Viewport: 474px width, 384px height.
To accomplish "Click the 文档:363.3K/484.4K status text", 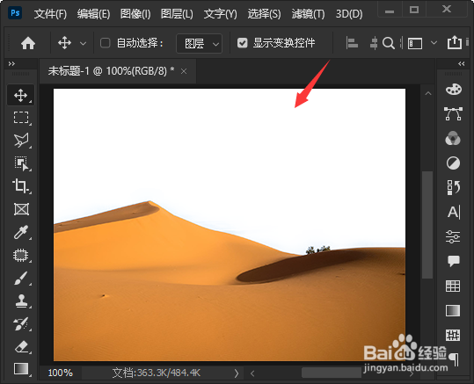I will click(156, 373).
